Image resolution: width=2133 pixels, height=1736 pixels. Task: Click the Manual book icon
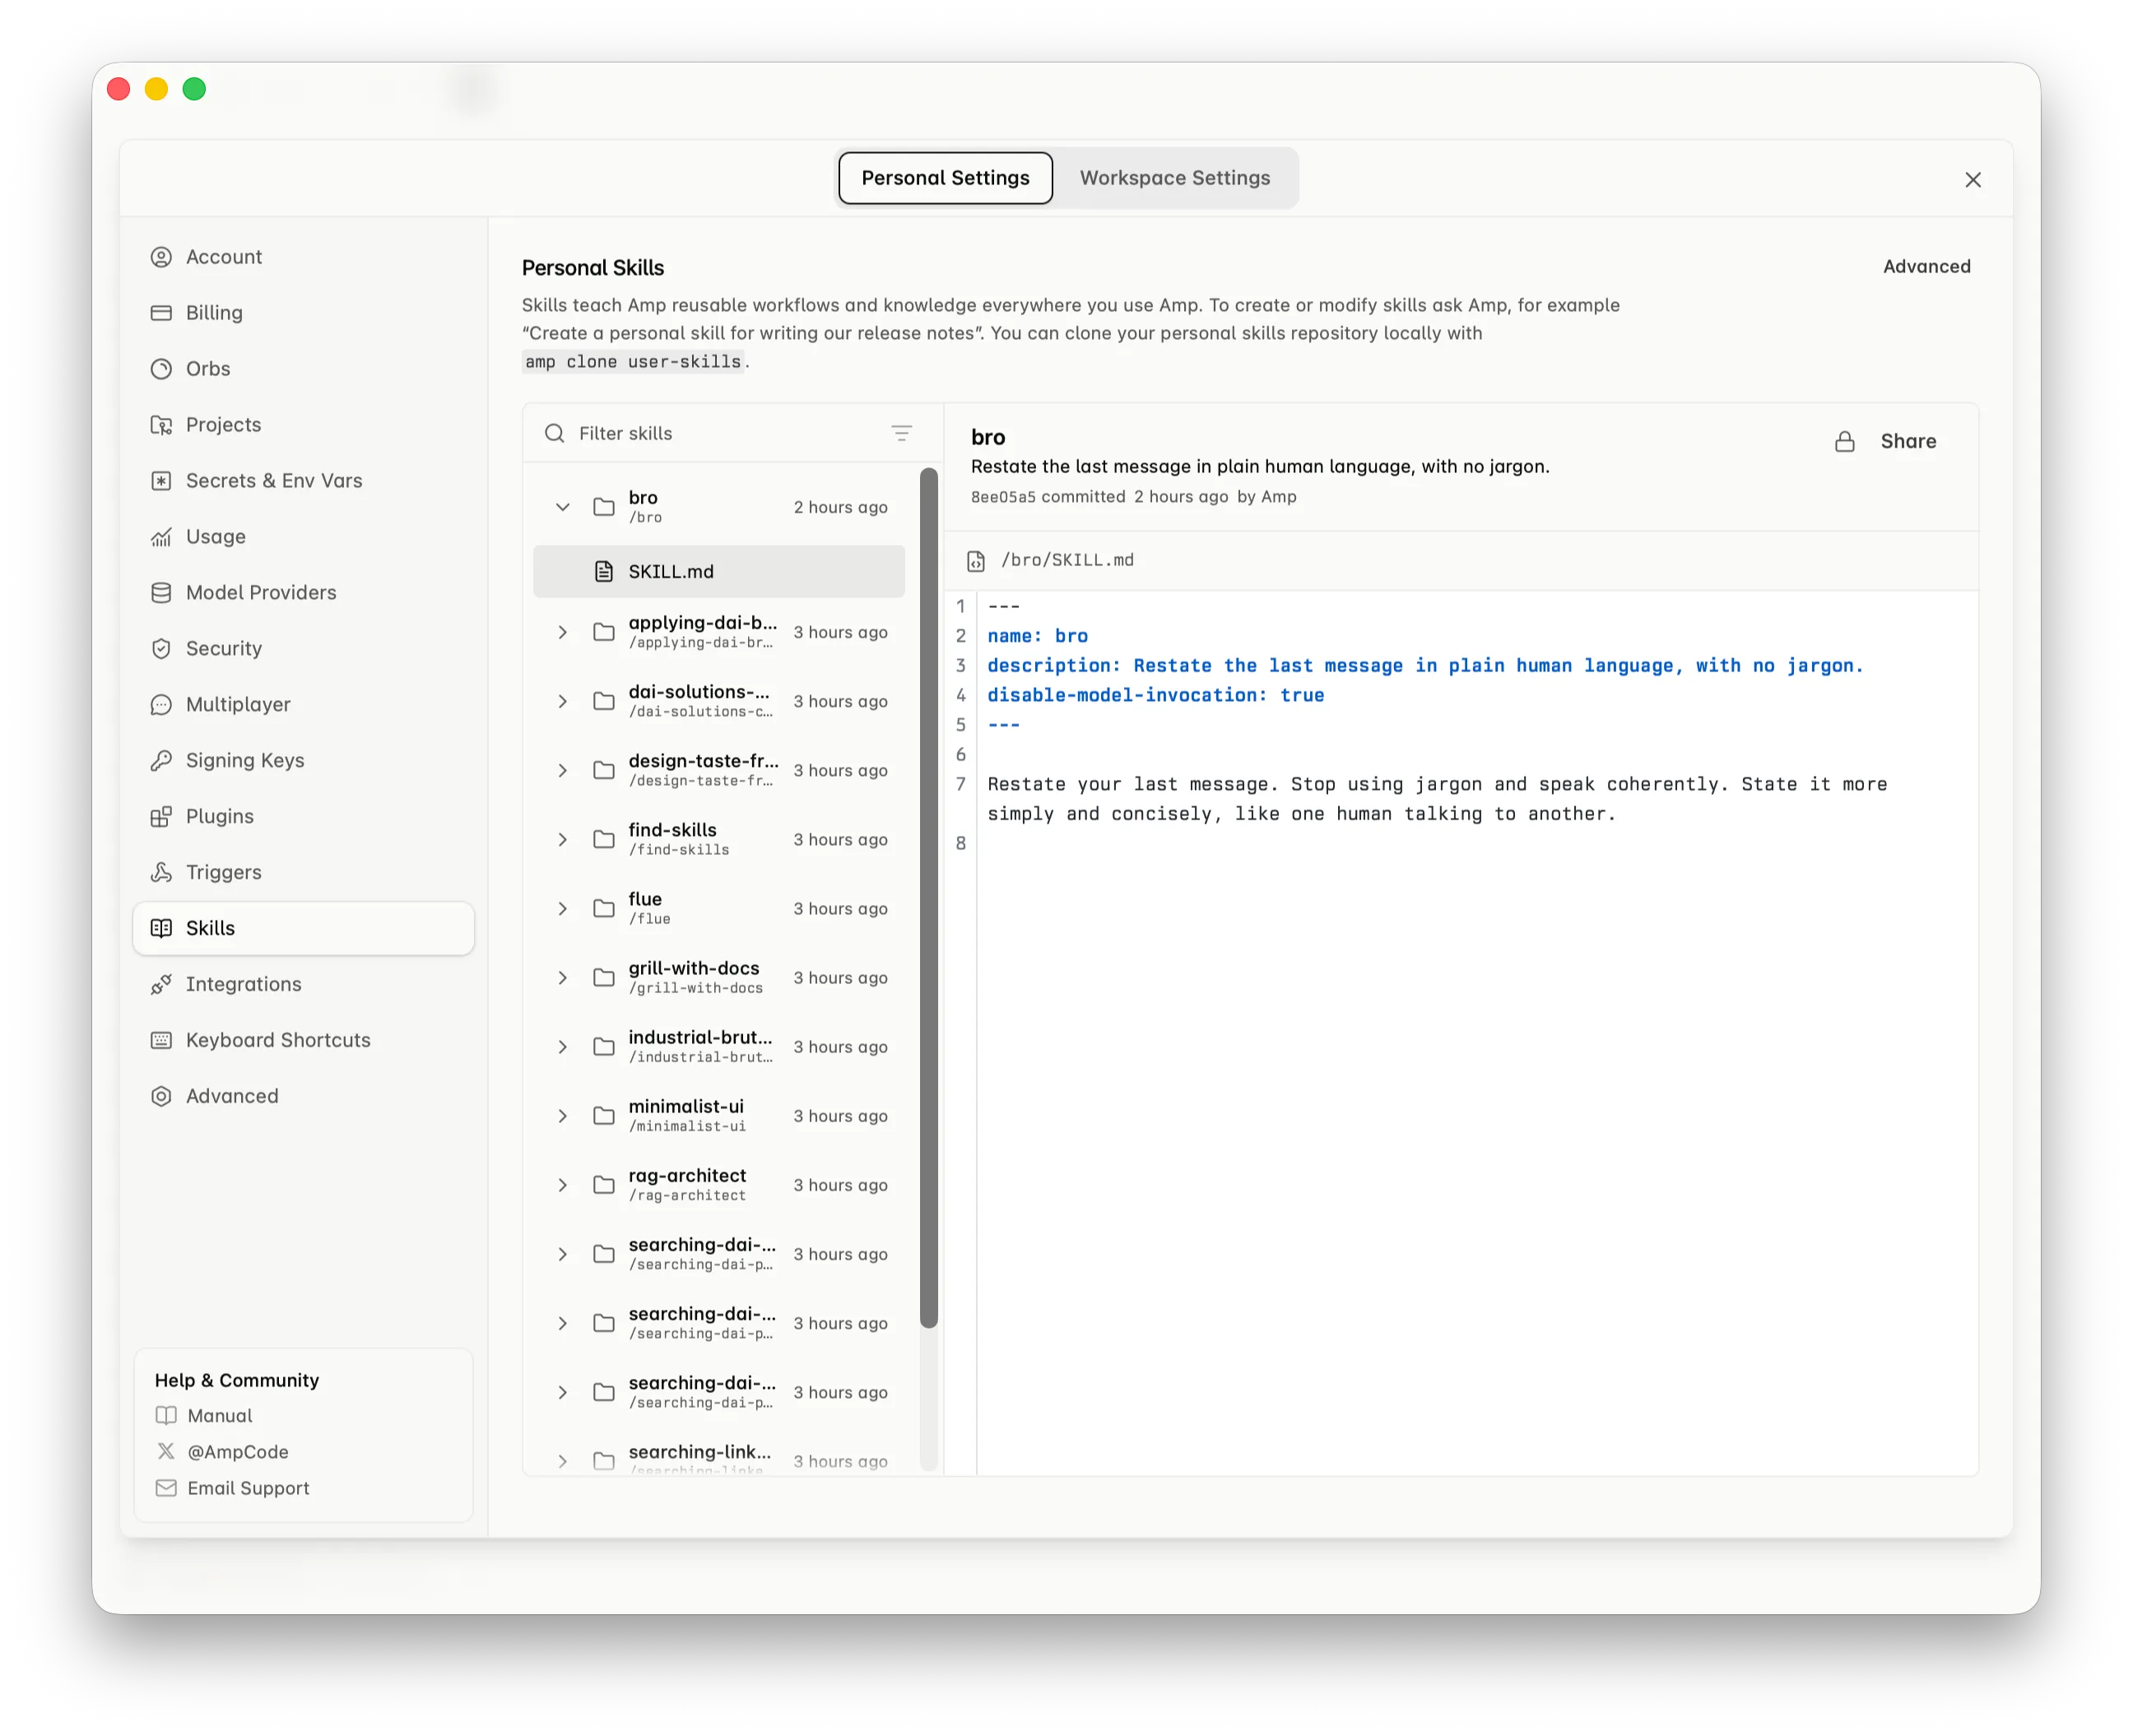[x=166, y=1416]
